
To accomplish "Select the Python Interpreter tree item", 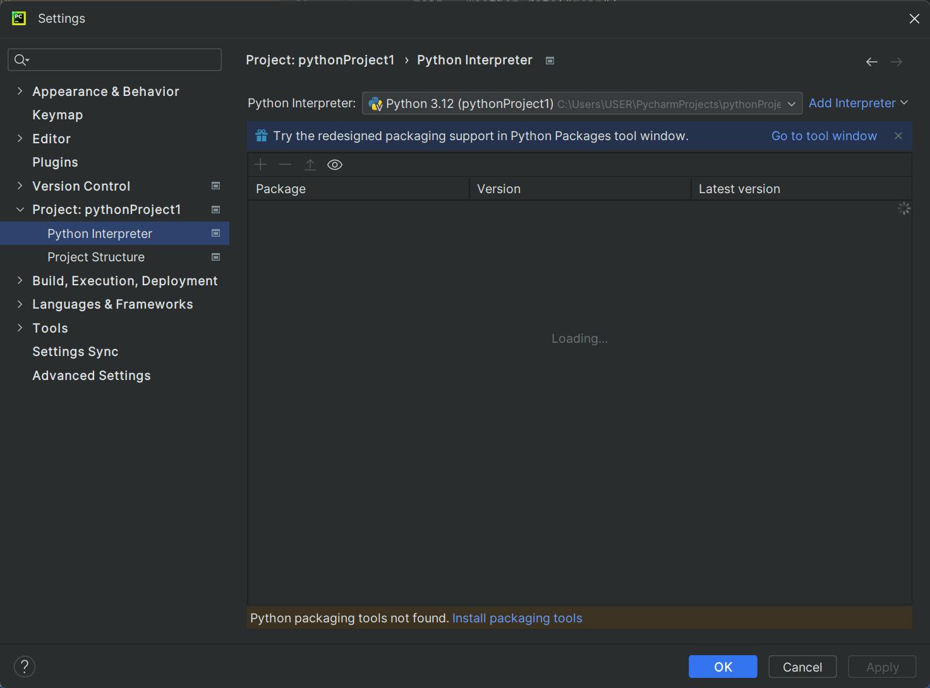I will [114, 233].
